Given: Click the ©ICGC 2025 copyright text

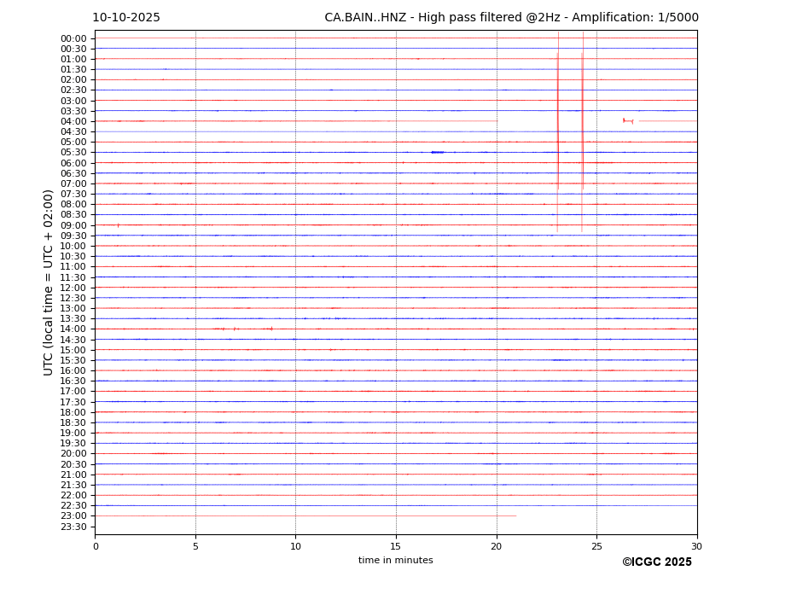Looking at the screenshot, I should (656, 562).
